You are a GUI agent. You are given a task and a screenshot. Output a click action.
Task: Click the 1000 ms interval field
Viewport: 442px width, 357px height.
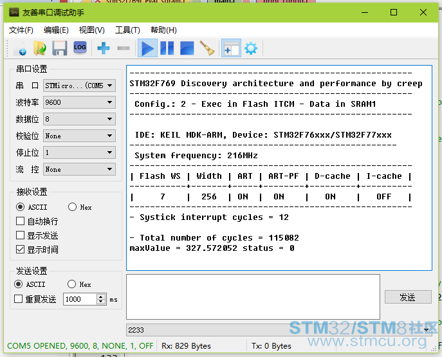coord(80,299)
